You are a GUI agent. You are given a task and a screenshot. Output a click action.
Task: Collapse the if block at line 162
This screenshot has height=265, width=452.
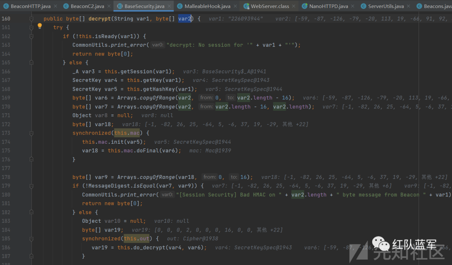[31, 37]
